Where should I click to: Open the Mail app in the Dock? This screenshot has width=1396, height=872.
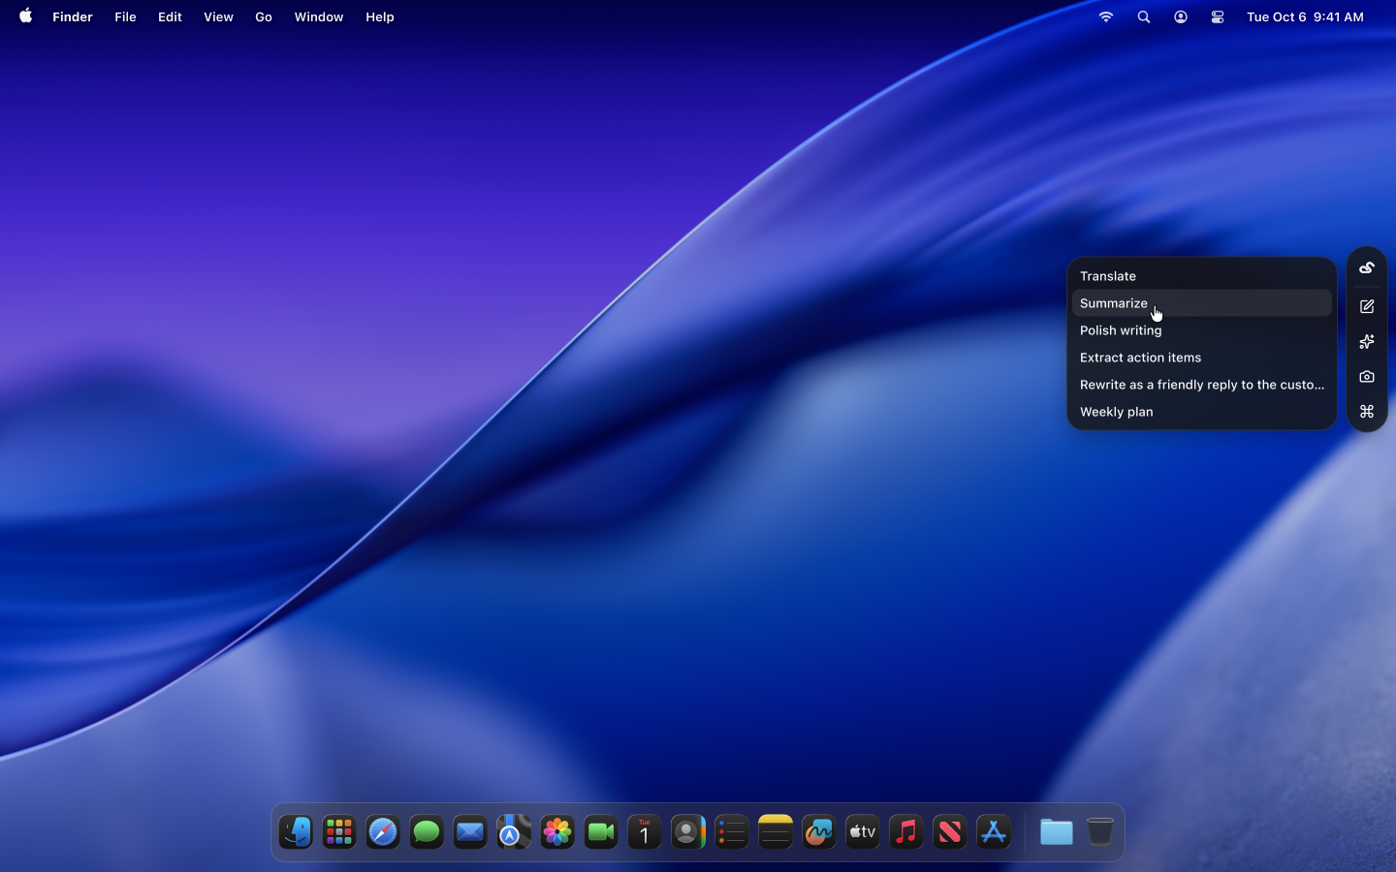(470, 832)
